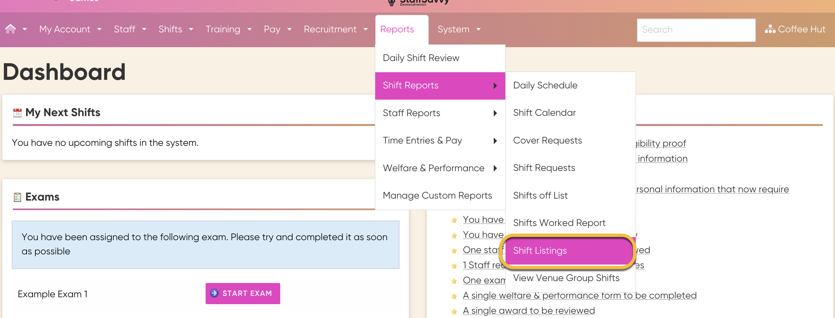The width and height of the screenshot is (835, 318).
Task: Expand Welfare & Performance submenu
Action: point(440,168)
